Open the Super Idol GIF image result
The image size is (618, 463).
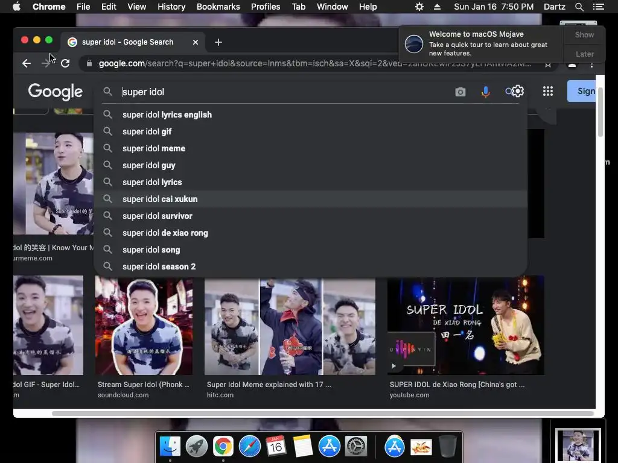point(48,325)
